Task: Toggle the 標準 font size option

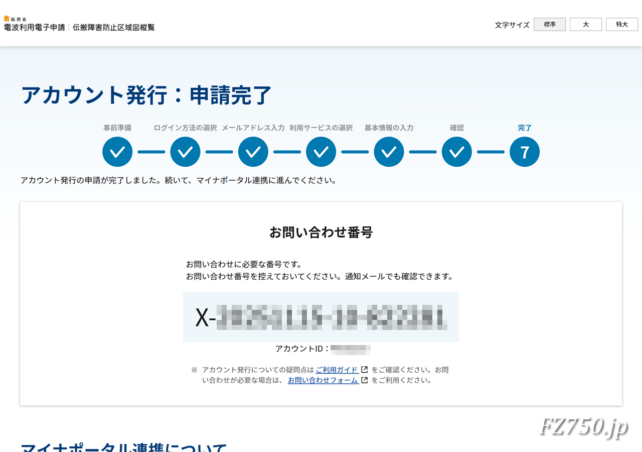Action: (x=549, y=24)
